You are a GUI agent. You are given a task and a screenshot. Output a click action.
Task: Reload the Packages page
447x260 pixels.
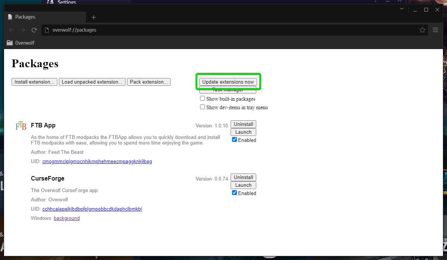point(34,30)
